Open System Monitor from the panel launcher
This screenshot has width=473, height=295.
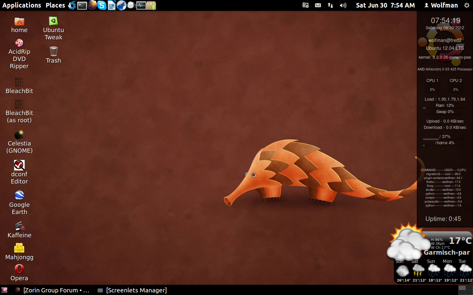[x=141, y=5]
